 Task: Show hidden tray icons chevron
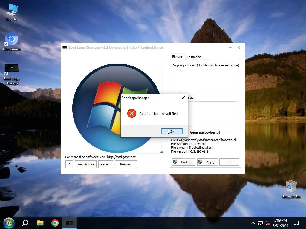253,223
